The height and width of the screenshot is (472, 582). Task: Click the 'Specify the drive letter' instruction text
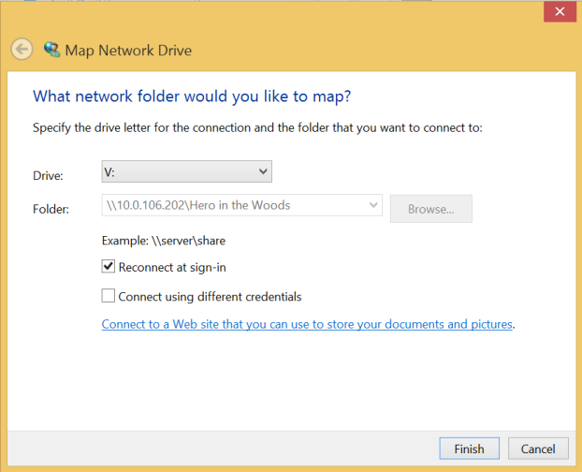tap(257, 128)
